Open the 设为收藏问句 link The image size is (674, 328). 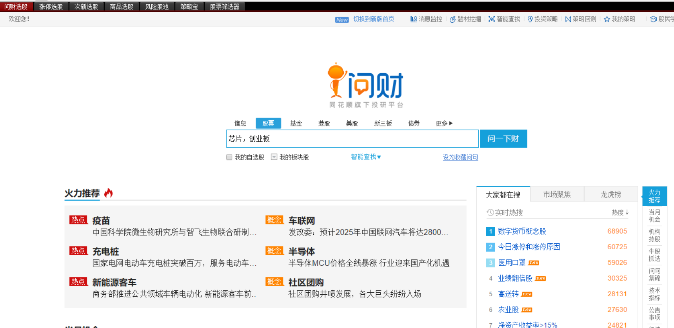click(x=460, y=157)
